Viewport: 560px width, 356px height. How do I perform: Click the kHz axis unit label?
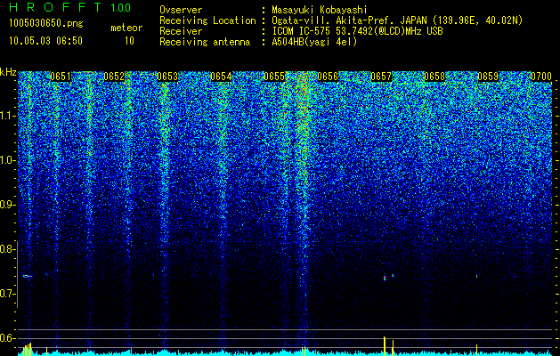click(x=8, y=72)
